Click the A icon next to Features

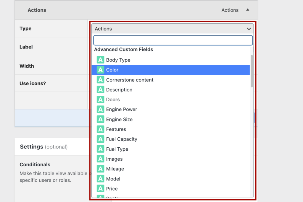pos(100,129)
